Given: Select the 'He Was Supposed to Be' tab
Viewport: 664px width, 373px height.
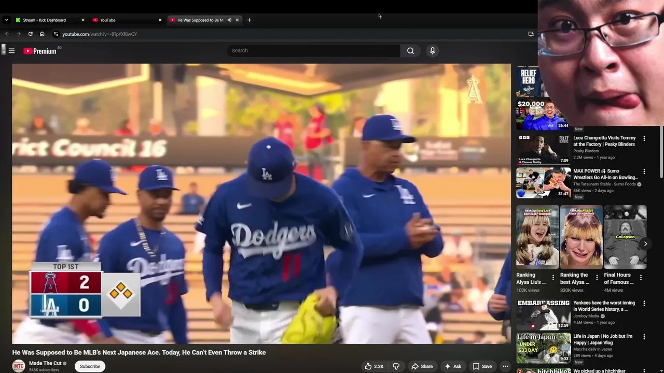Looking at the screenshot, I should click(200, 20).
